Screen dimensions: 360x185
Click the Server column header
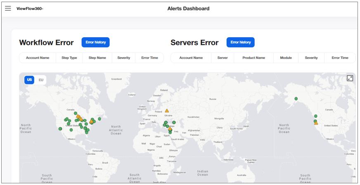tap(223, 58)
